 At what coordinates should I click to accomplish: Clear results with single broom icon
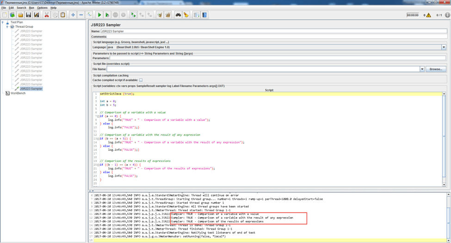160,15
